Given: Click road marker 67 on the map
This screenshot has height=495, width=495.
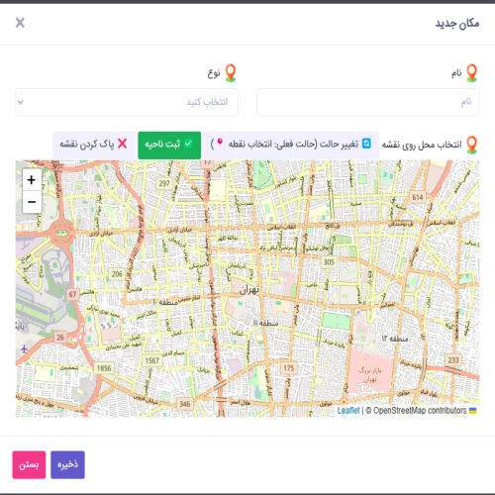Looking at the screenshot, I should [x=73, y=294].
